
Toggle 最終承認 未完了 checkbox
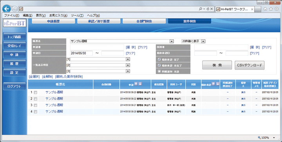click(159, 65)
